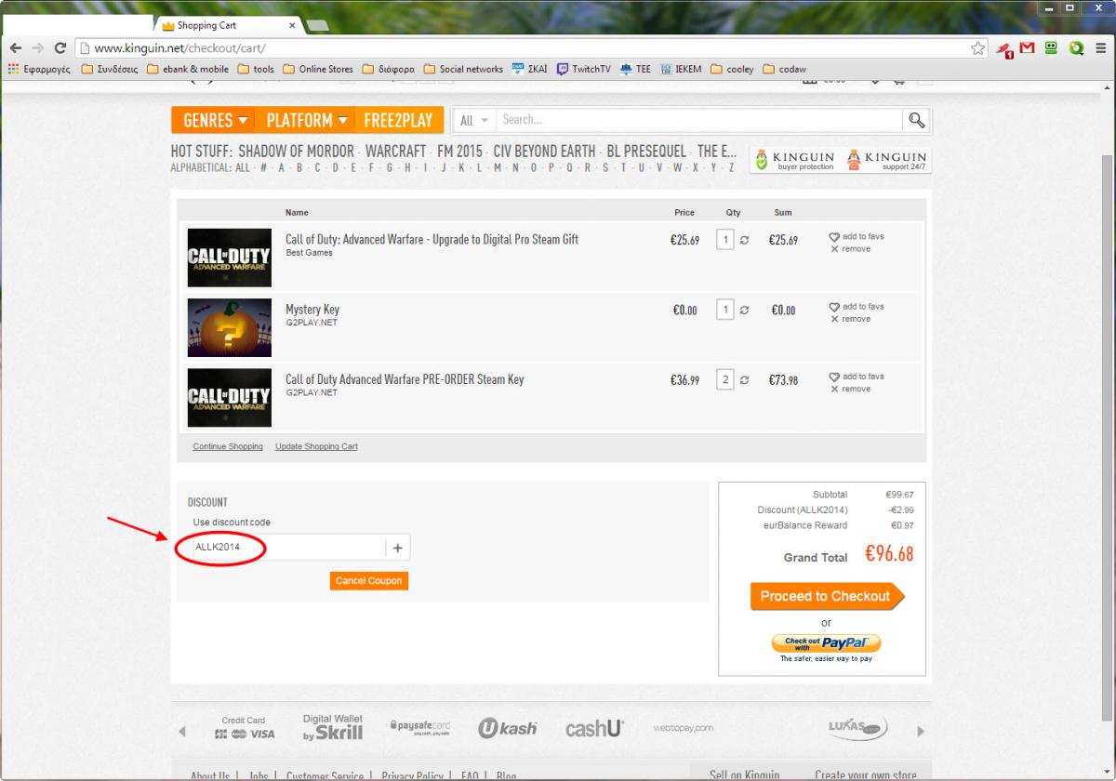Screen dimensions: 1116x781
Task: Expand the PLATFORM dropdown
Action: click(x=307, y=120)
